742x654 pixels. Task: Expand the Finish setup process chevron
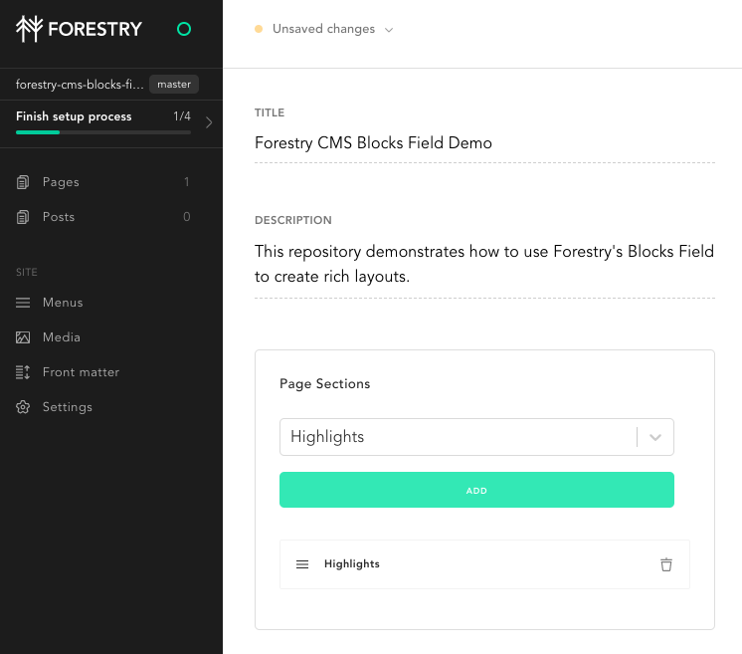[209, 123]
